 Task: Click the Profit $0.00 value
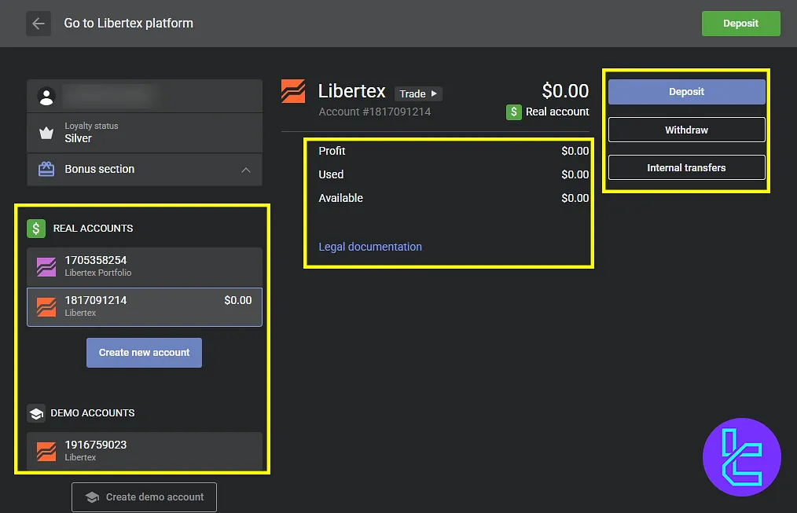click(575, 151)
